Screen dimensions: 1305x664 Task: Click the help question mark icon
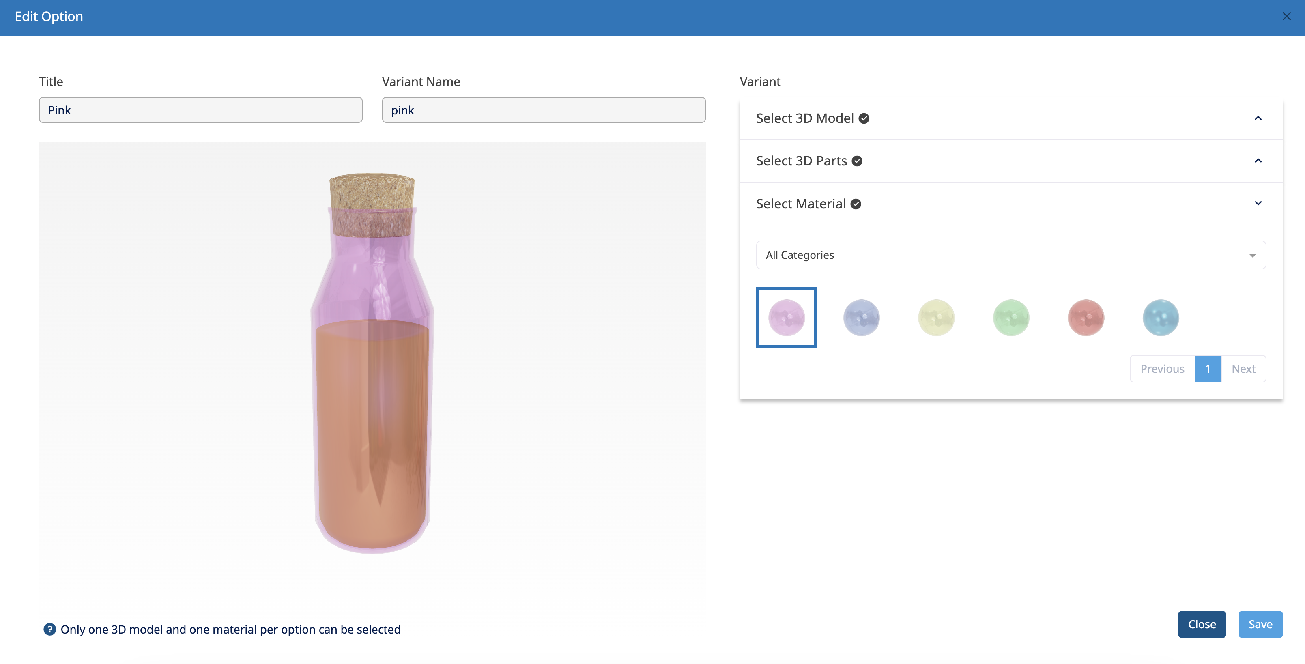coord(49,629)
